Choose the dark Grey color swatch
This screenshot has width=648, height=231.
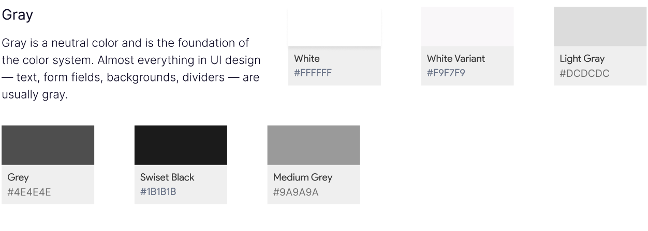48,145
